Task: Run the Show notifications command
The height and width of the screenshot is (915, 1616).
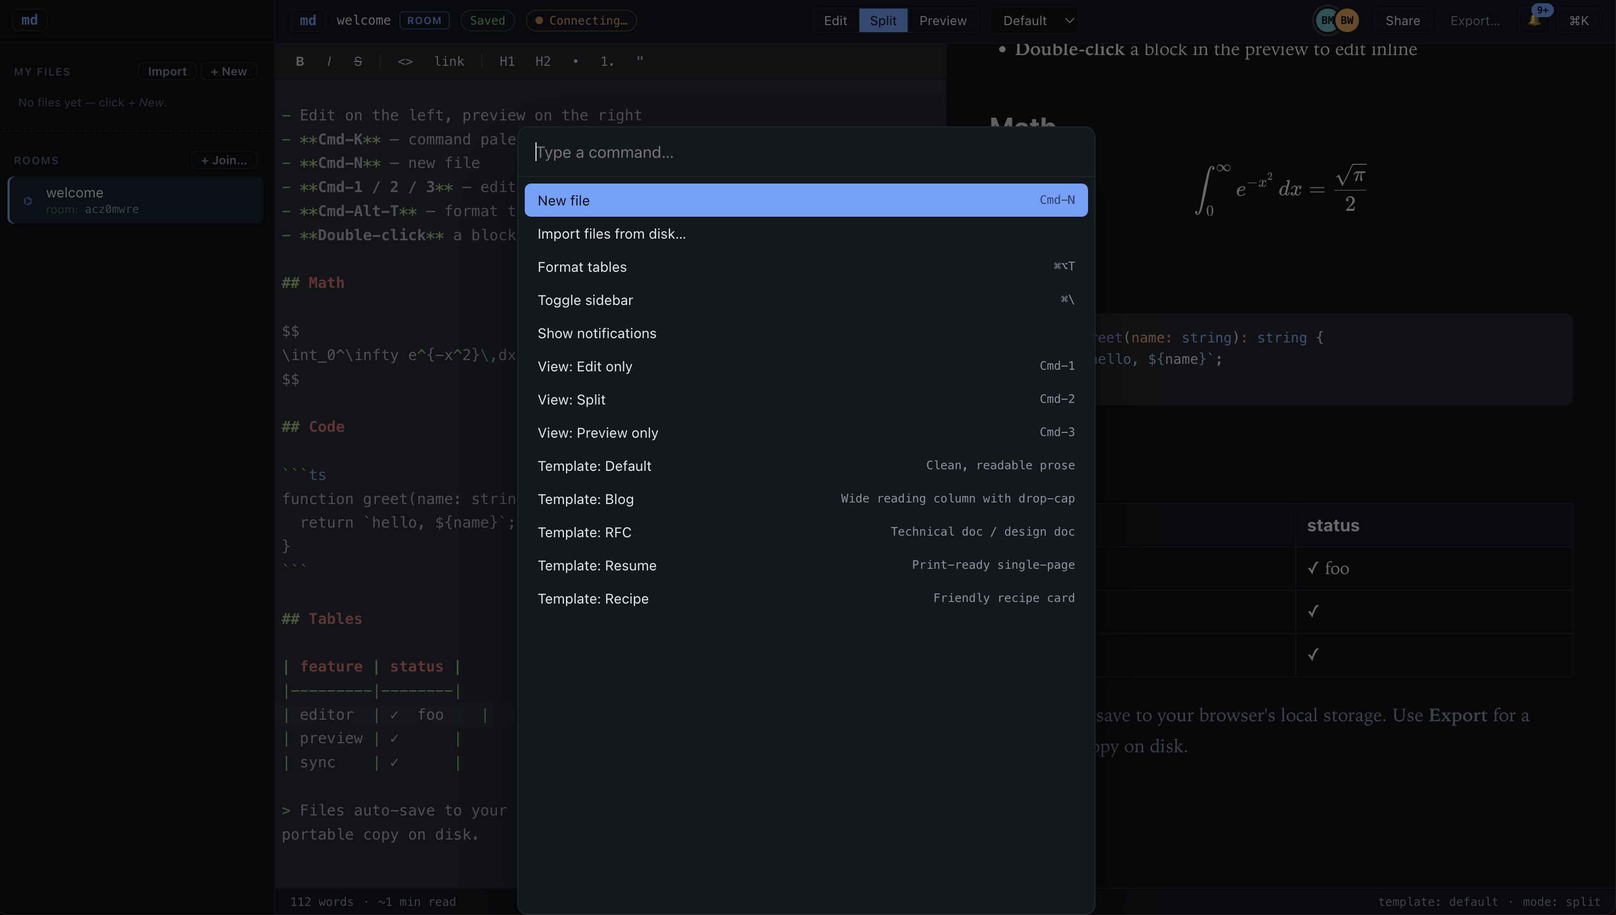Action: (806, 333)
